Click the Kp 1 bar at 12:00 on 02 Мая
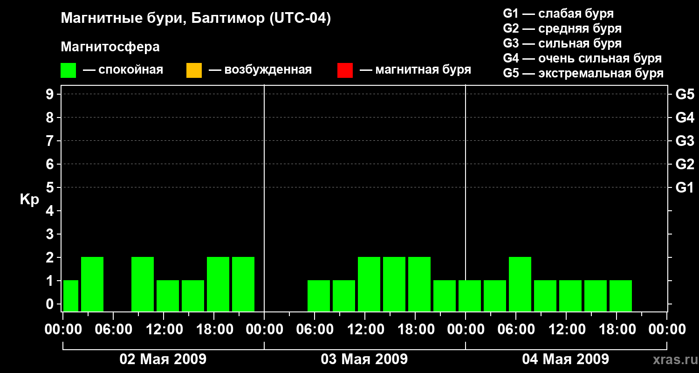 coord(168,296)
